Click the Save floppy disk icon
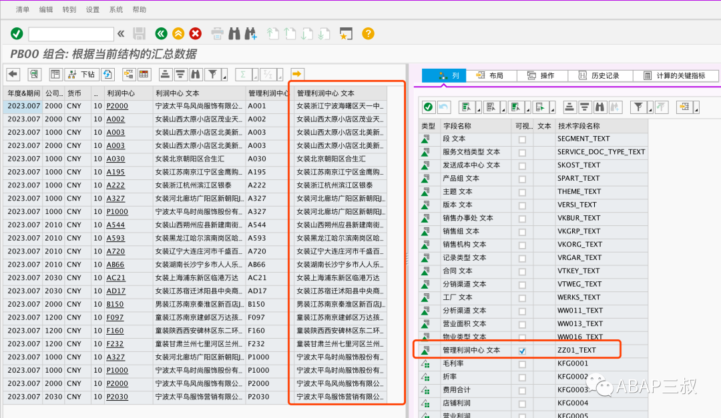This screenshot has height=418, width=721. pos(140,33)
